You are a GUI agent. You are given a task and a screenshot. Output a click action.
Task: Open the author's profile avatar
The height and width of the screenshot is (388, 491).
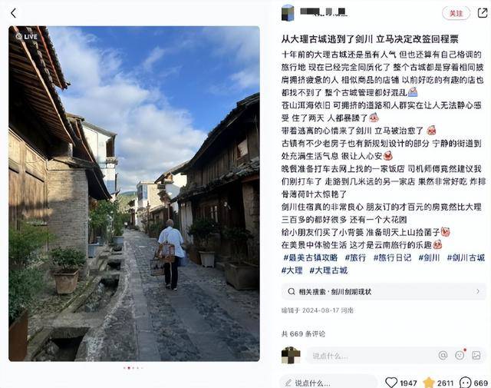[288, 13]
